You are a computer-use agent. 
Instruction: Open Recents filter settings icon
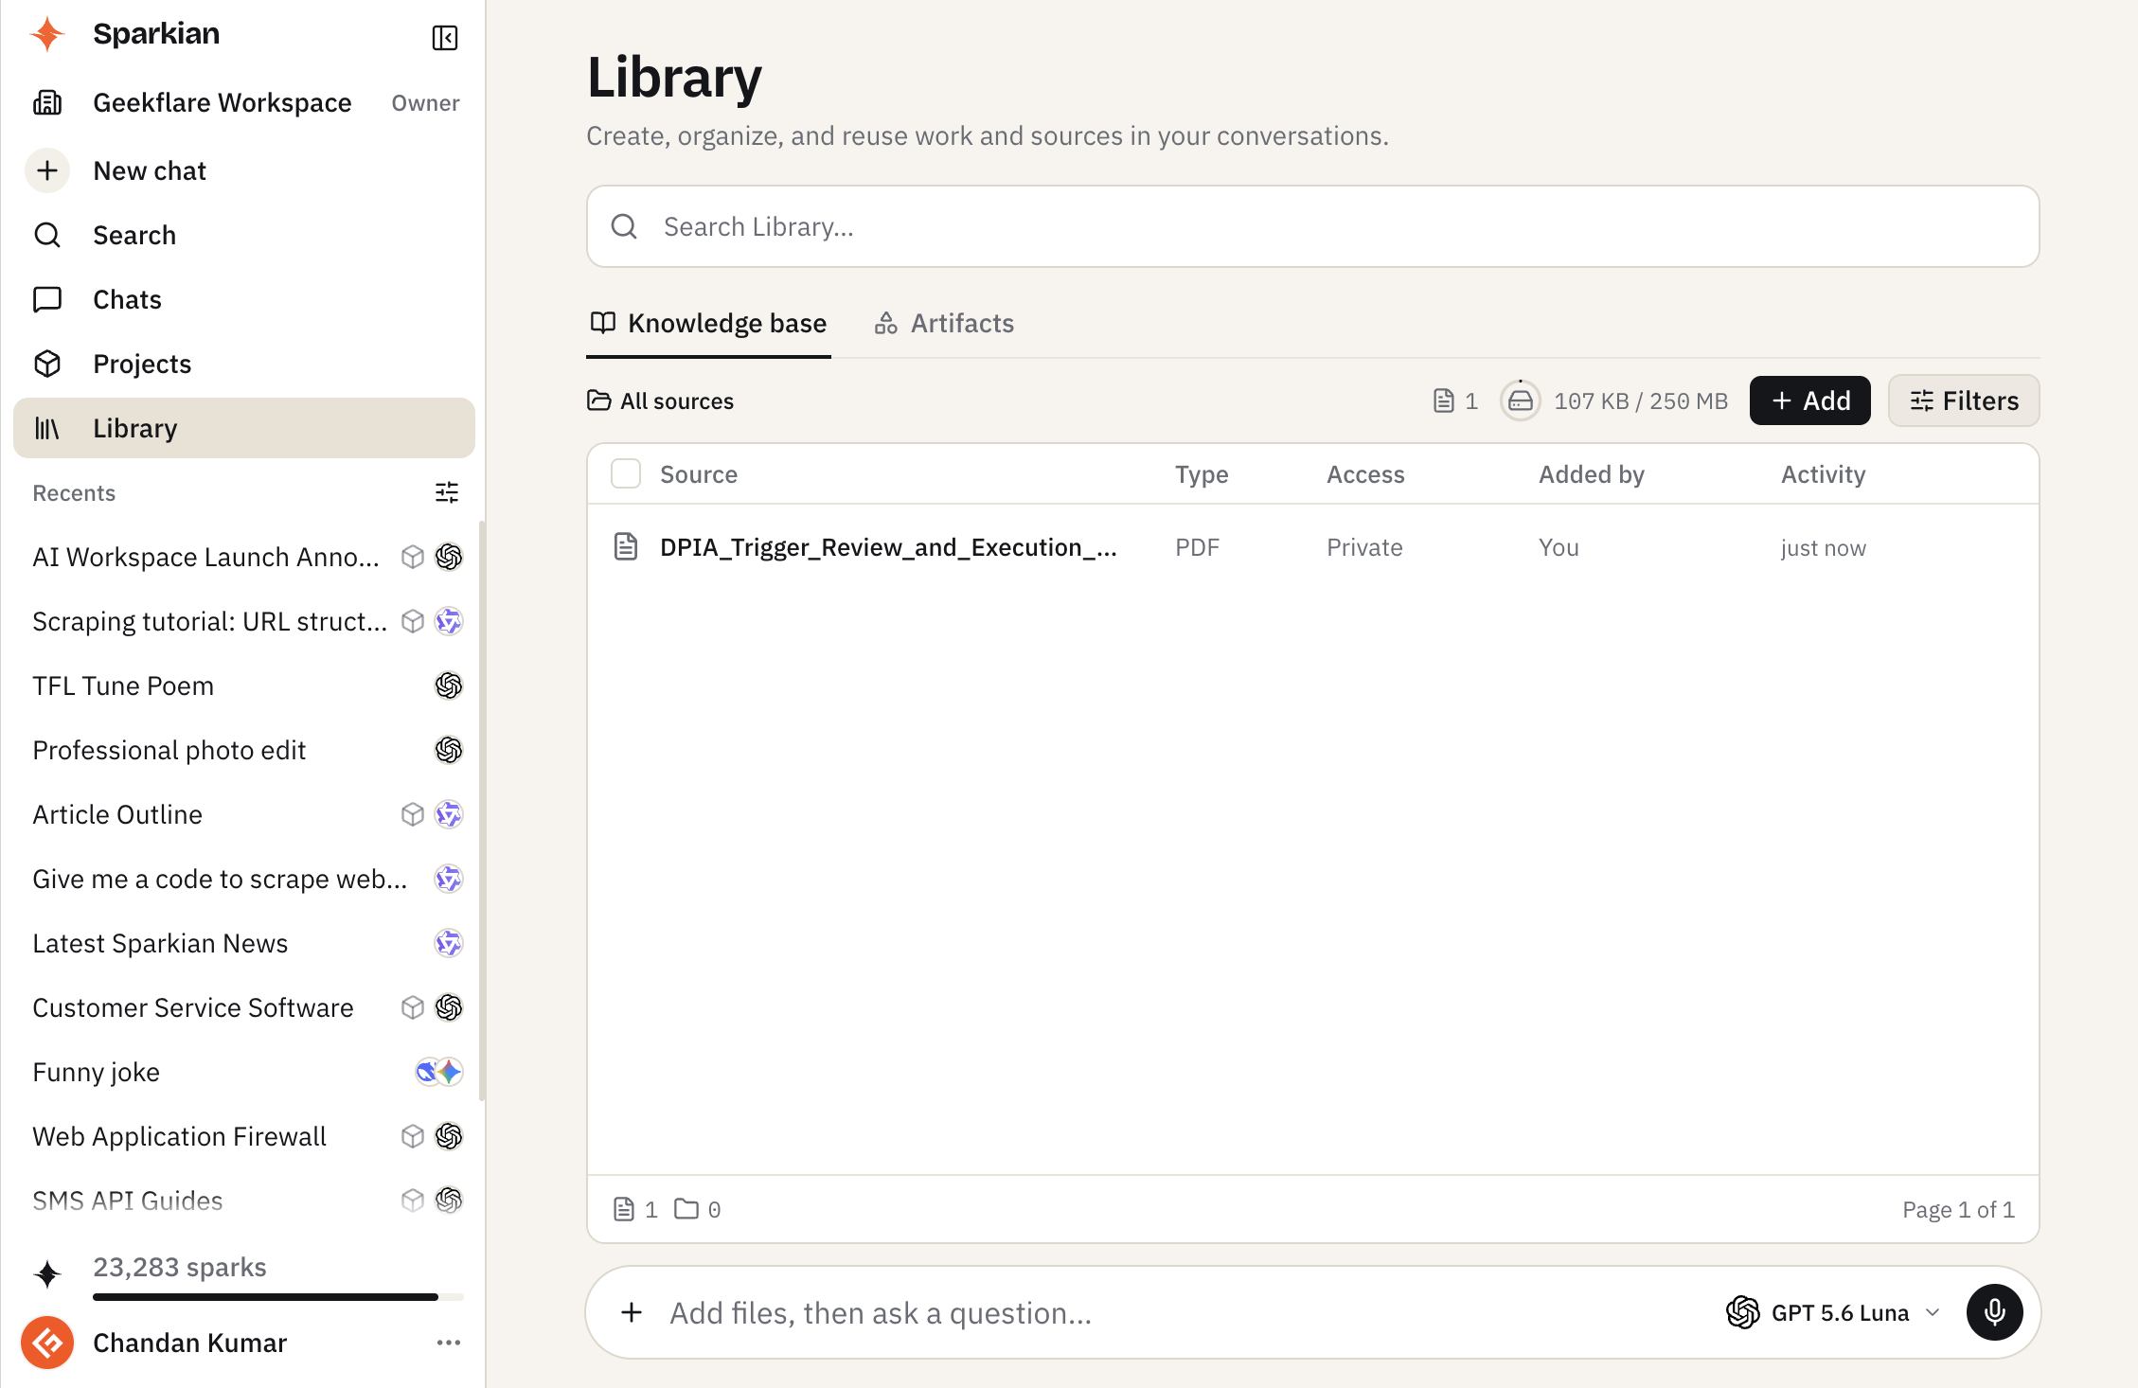pyautogui.click(x=447, y=492)
